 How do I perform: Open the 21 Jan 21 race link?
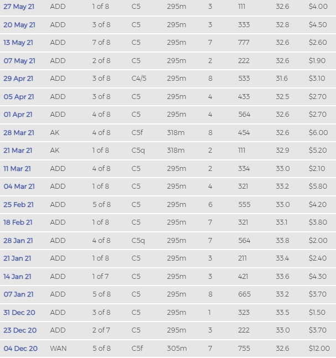coord(17,258)
